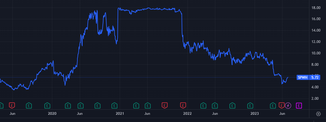
Task: Click the SPWH symbol price tag
Action: (302, 78)
